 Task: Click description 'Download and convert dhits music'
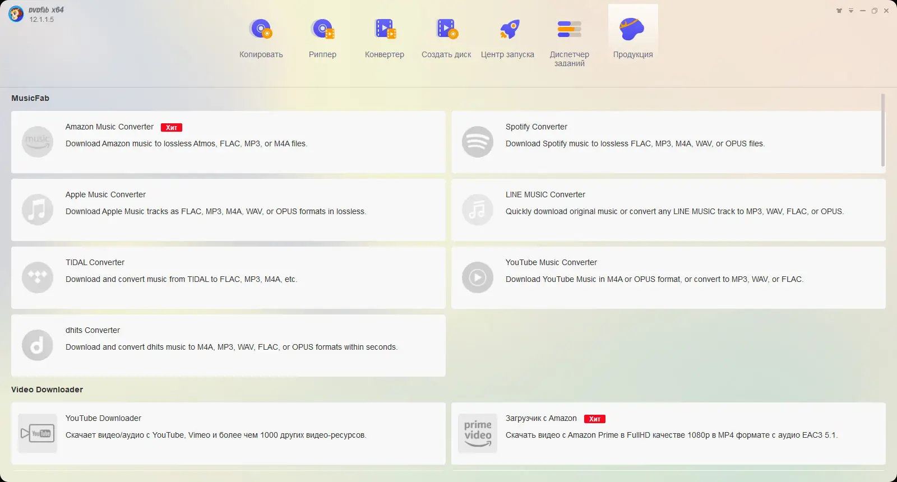(232, 347)
